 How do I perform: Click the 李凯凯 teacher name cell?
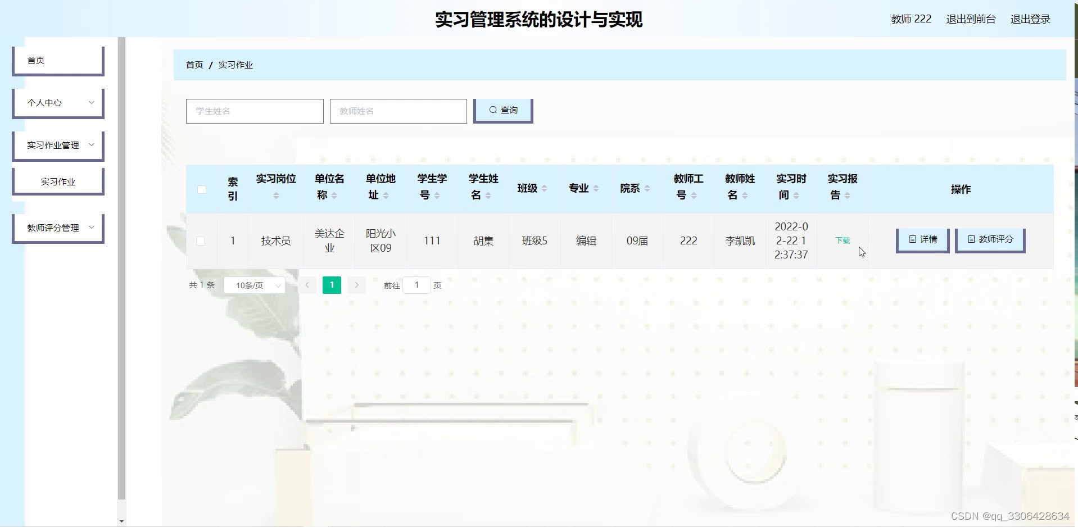coord(740,241)
